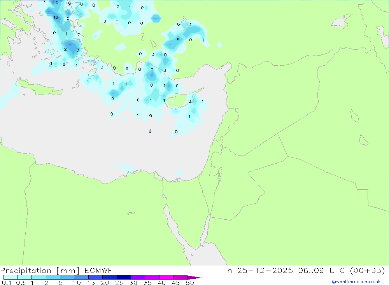Screen dimensions: 389x285
Task: Pick the 2–5 mm legend swatch
Action: [53, 277]
